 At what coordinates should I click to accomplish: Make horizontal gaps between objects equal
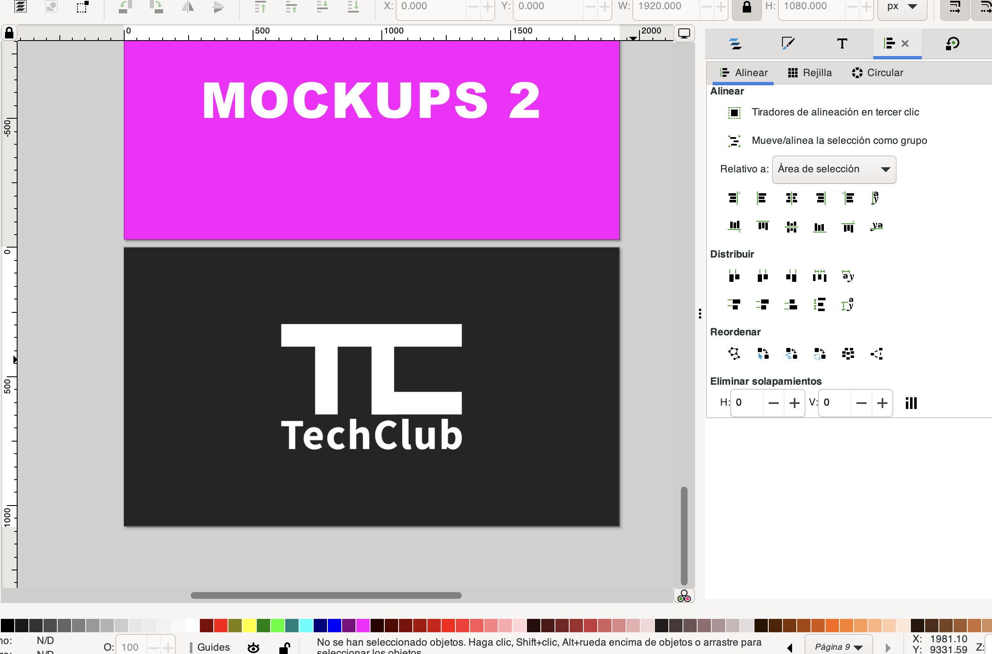[820, 276]
